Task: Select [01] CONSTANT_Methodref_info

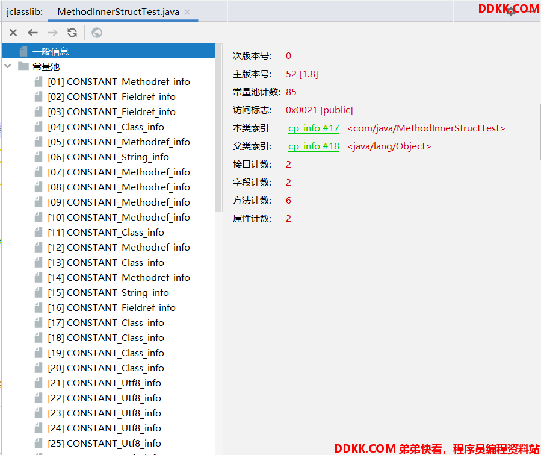Action: [119, 82]
